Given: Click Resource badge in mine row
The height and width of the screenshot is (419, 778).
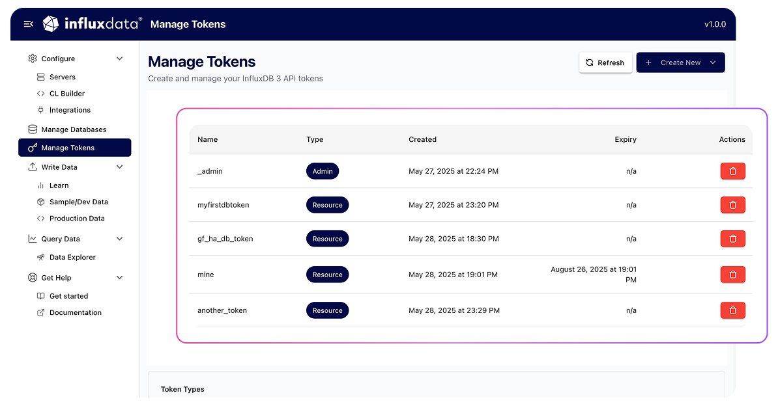Looking at the screenshot, I should 328,275.
